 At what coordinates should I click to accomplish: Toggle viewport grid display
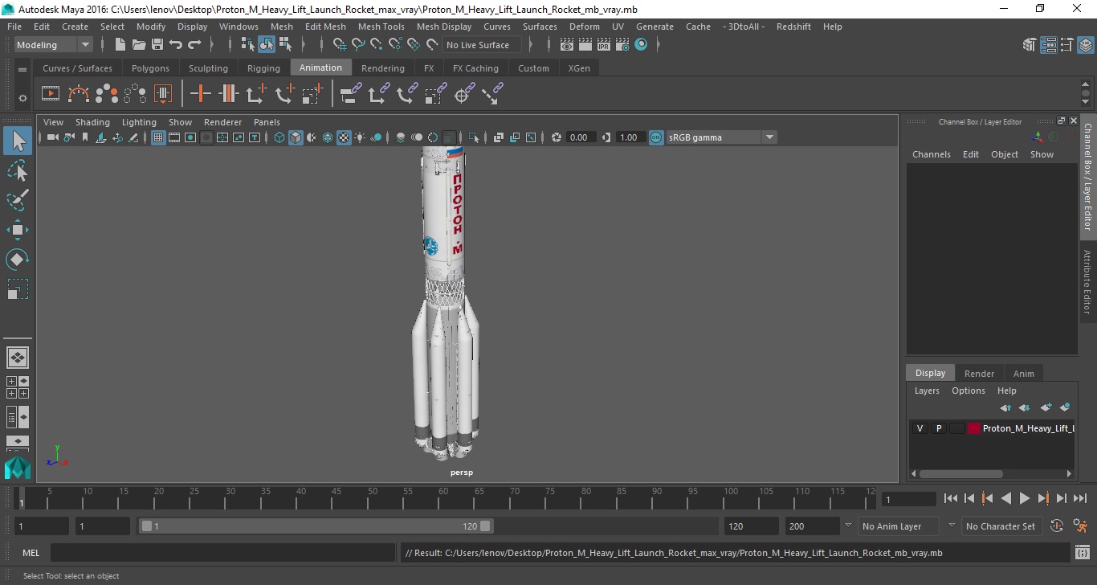tap(158, 137)
